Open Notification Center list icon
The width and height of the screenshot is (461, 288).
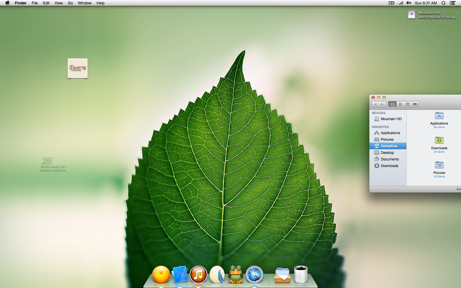click(452, 3)
